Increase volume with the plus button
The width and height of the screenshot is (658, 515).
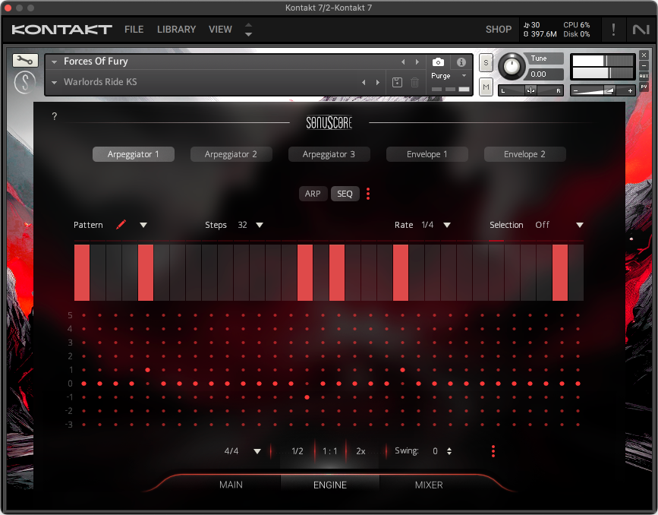pos(630,90)
